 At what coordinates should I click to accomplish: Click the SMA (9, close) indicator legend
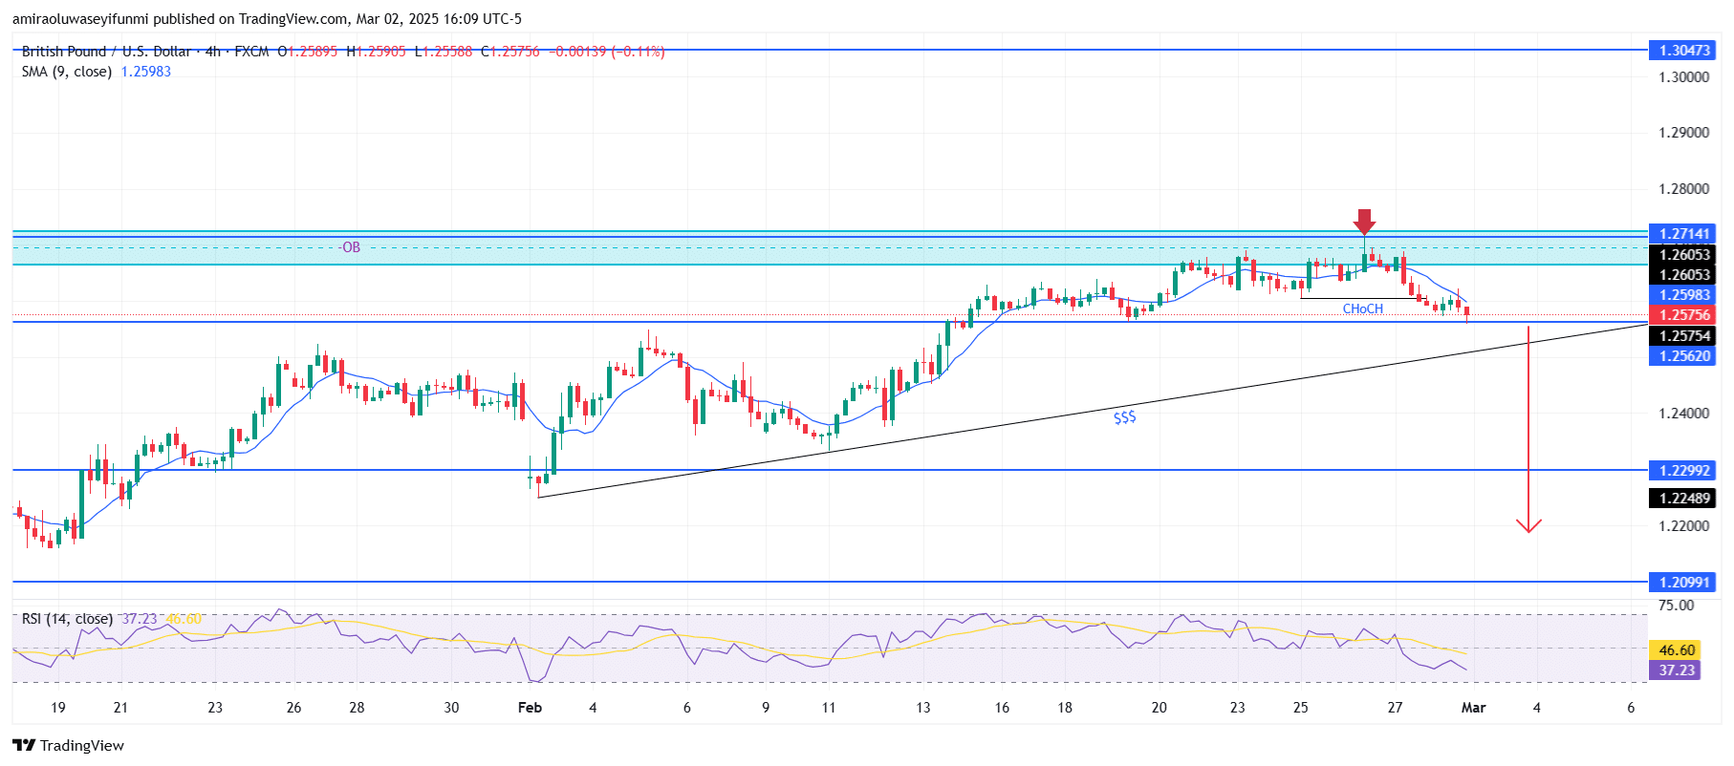[67, 72]
